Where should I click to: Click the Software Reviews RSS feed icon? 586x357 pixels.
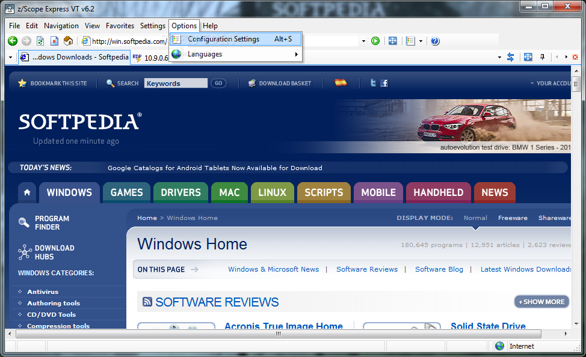pyautogui.click(x=147, y=302)
